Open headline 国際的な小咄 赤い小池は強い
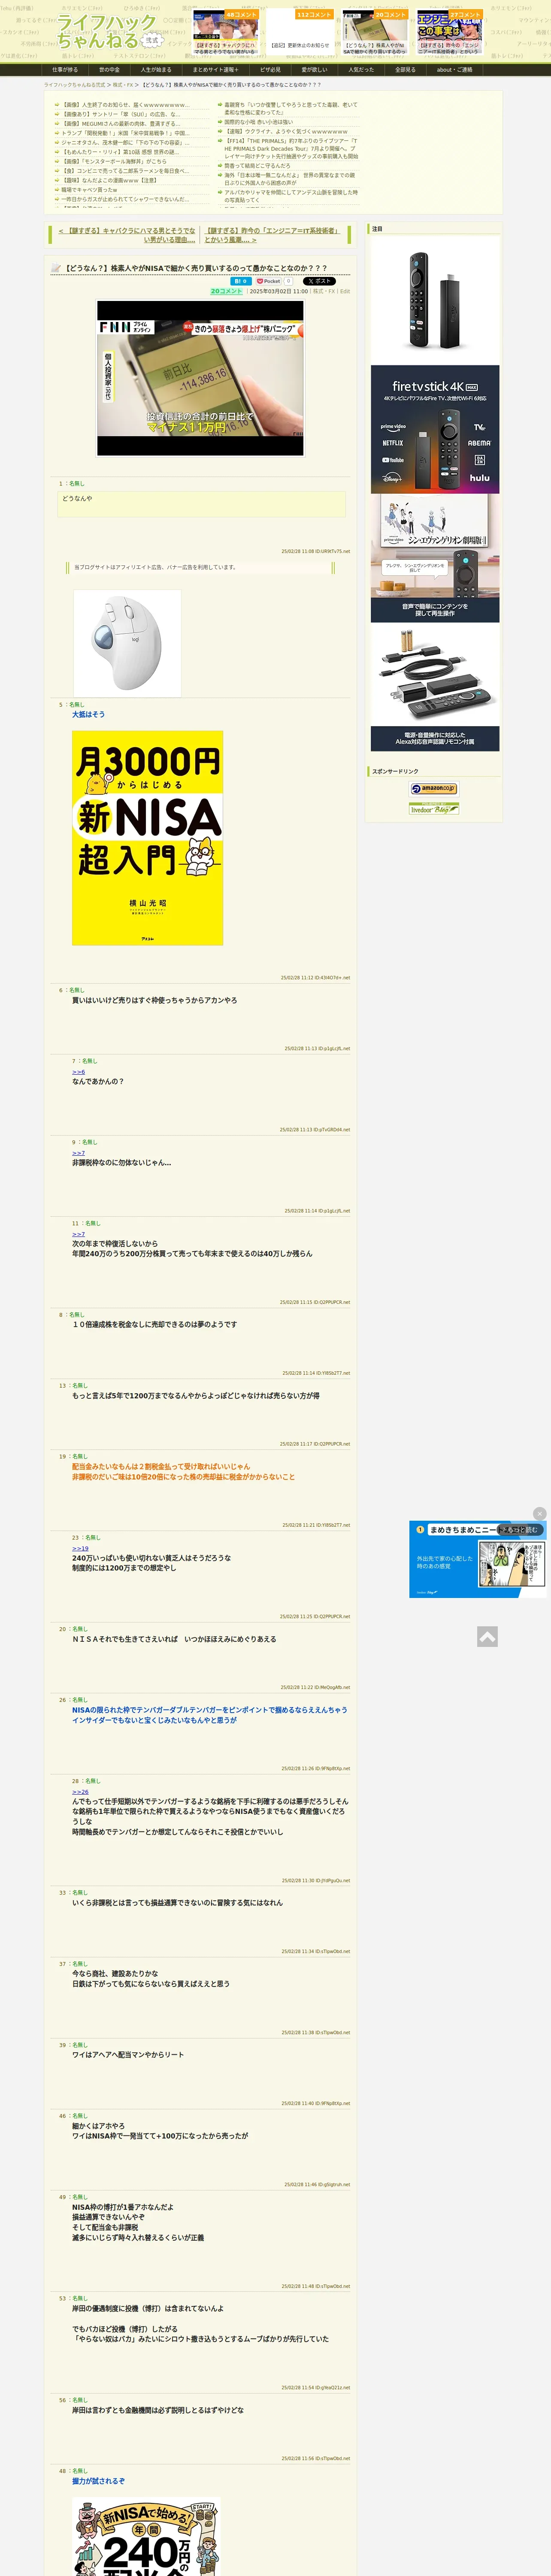The height and width of the screenshot is (2576, 551). [x=259, y=122]
